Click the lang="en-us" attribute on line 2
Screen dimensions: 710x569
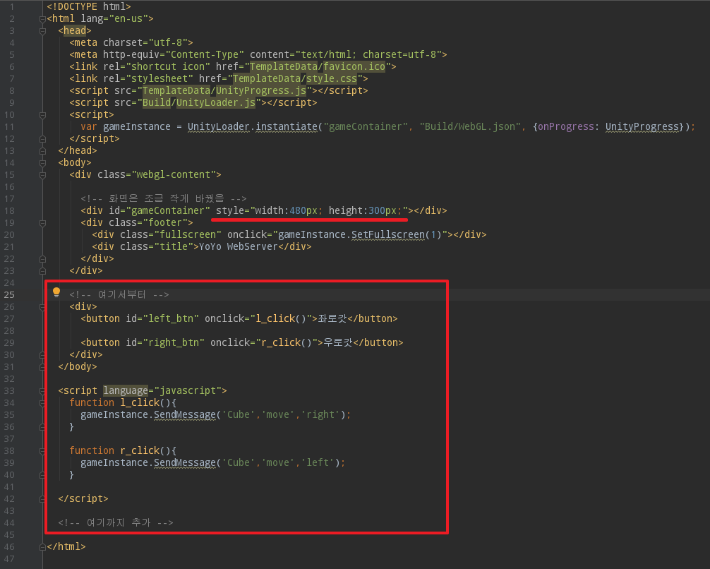[114, 18]
